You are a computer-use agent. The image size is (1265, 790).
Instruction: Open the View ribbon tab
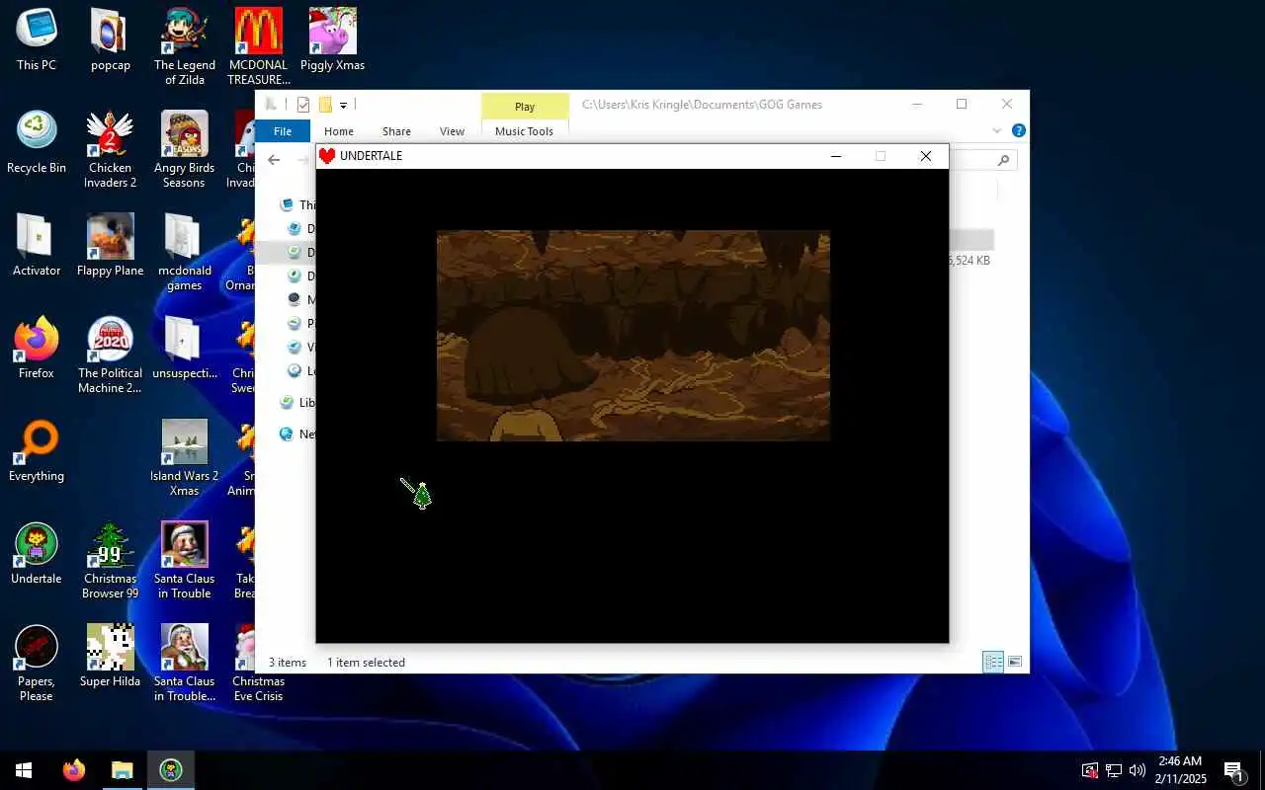pyautogui.click(x=452, y=131)
